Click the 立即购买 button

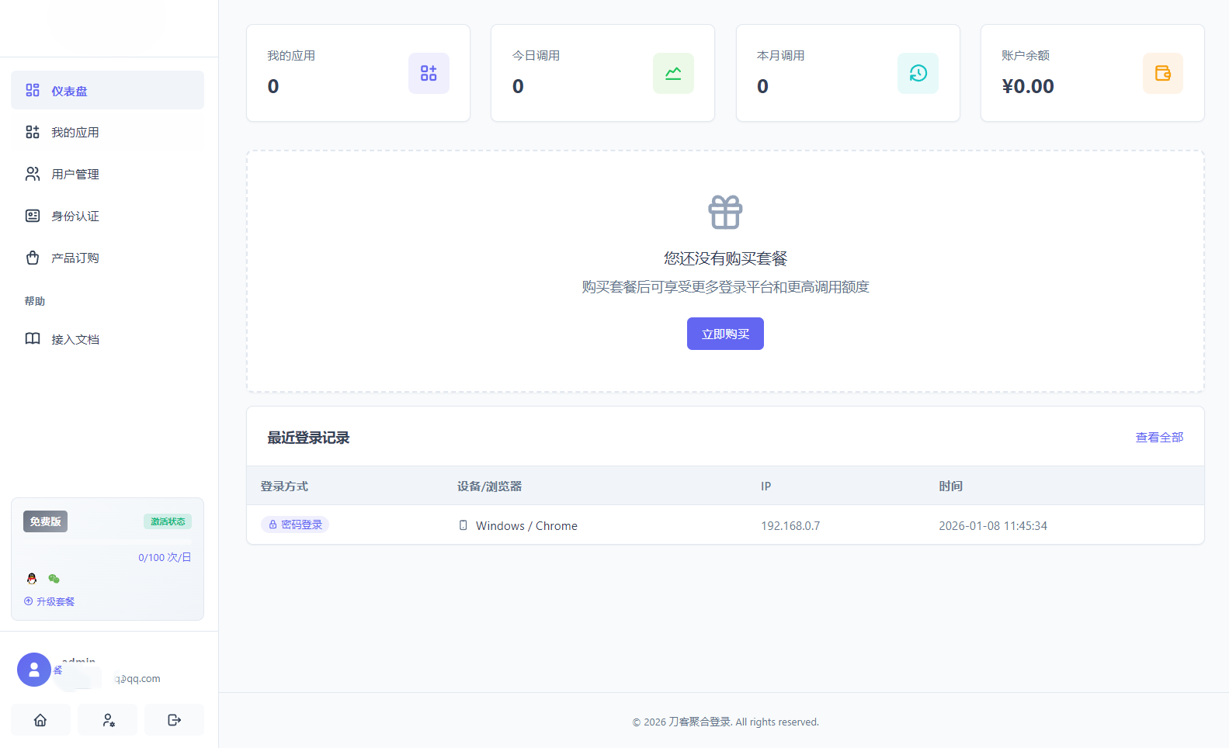click(725, 334)
